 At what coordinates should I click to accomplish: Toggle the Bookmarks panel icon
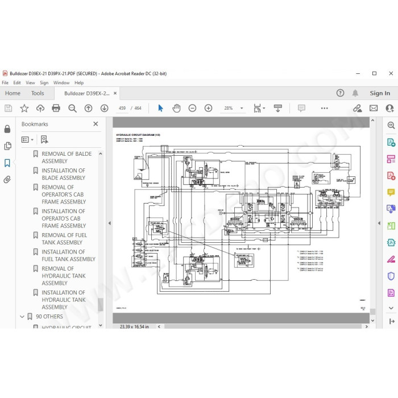click(7, 163)
